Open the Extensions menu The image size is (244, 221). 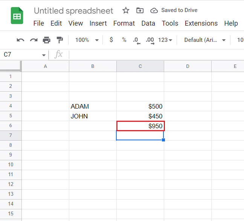[x=201, y=23]
